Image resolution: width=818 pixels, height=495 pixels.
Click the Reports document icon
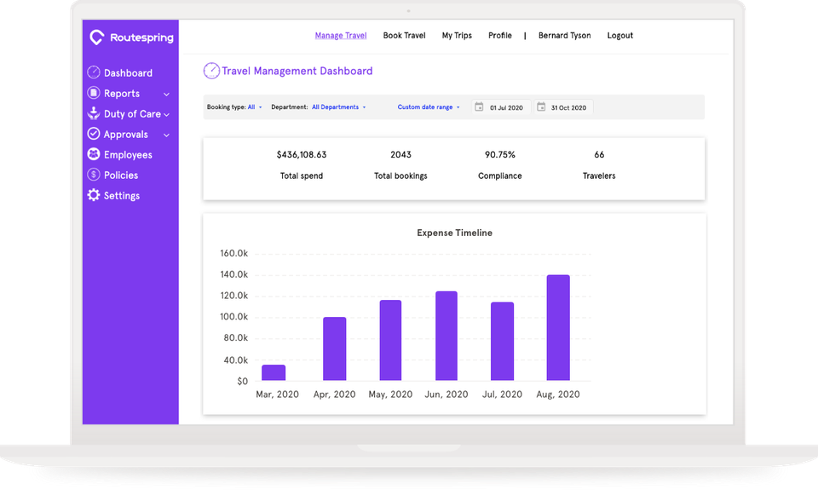[94, 92]
